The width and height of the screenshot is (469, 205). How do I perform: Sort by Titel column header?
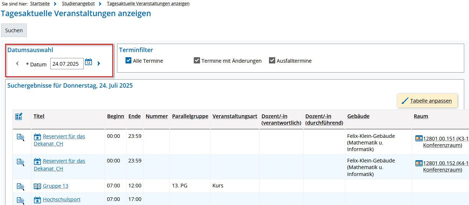point(39,116)
